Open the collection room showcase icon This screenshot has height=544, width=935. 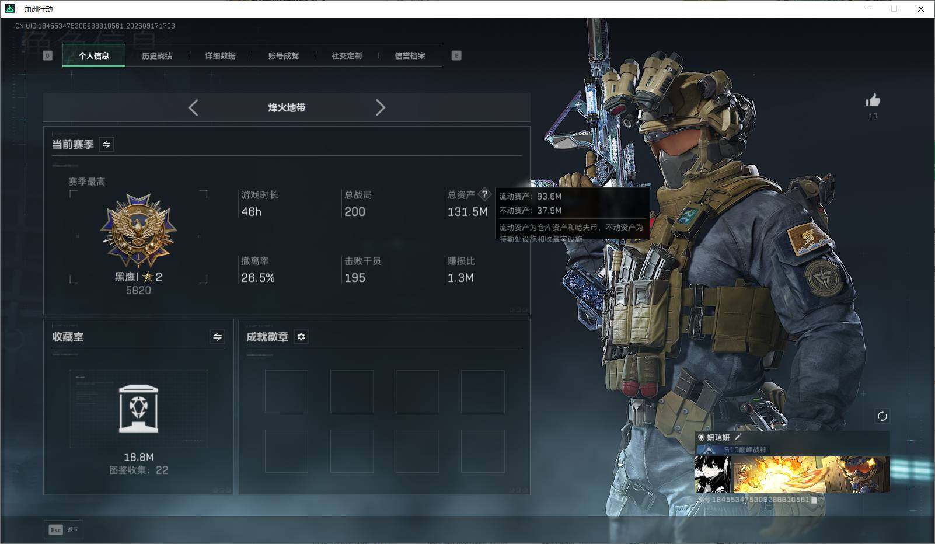click(x=138, y=409)
